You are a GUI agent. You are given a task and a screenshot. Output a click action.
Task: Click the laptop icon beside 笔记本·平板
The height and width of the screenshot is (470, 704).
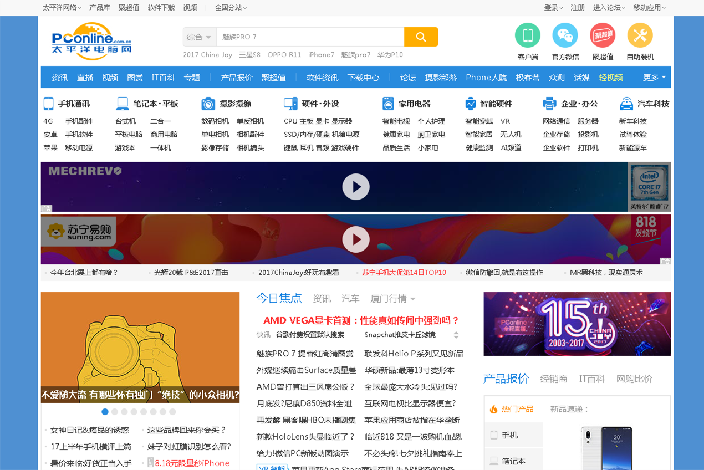pos(123,104)
